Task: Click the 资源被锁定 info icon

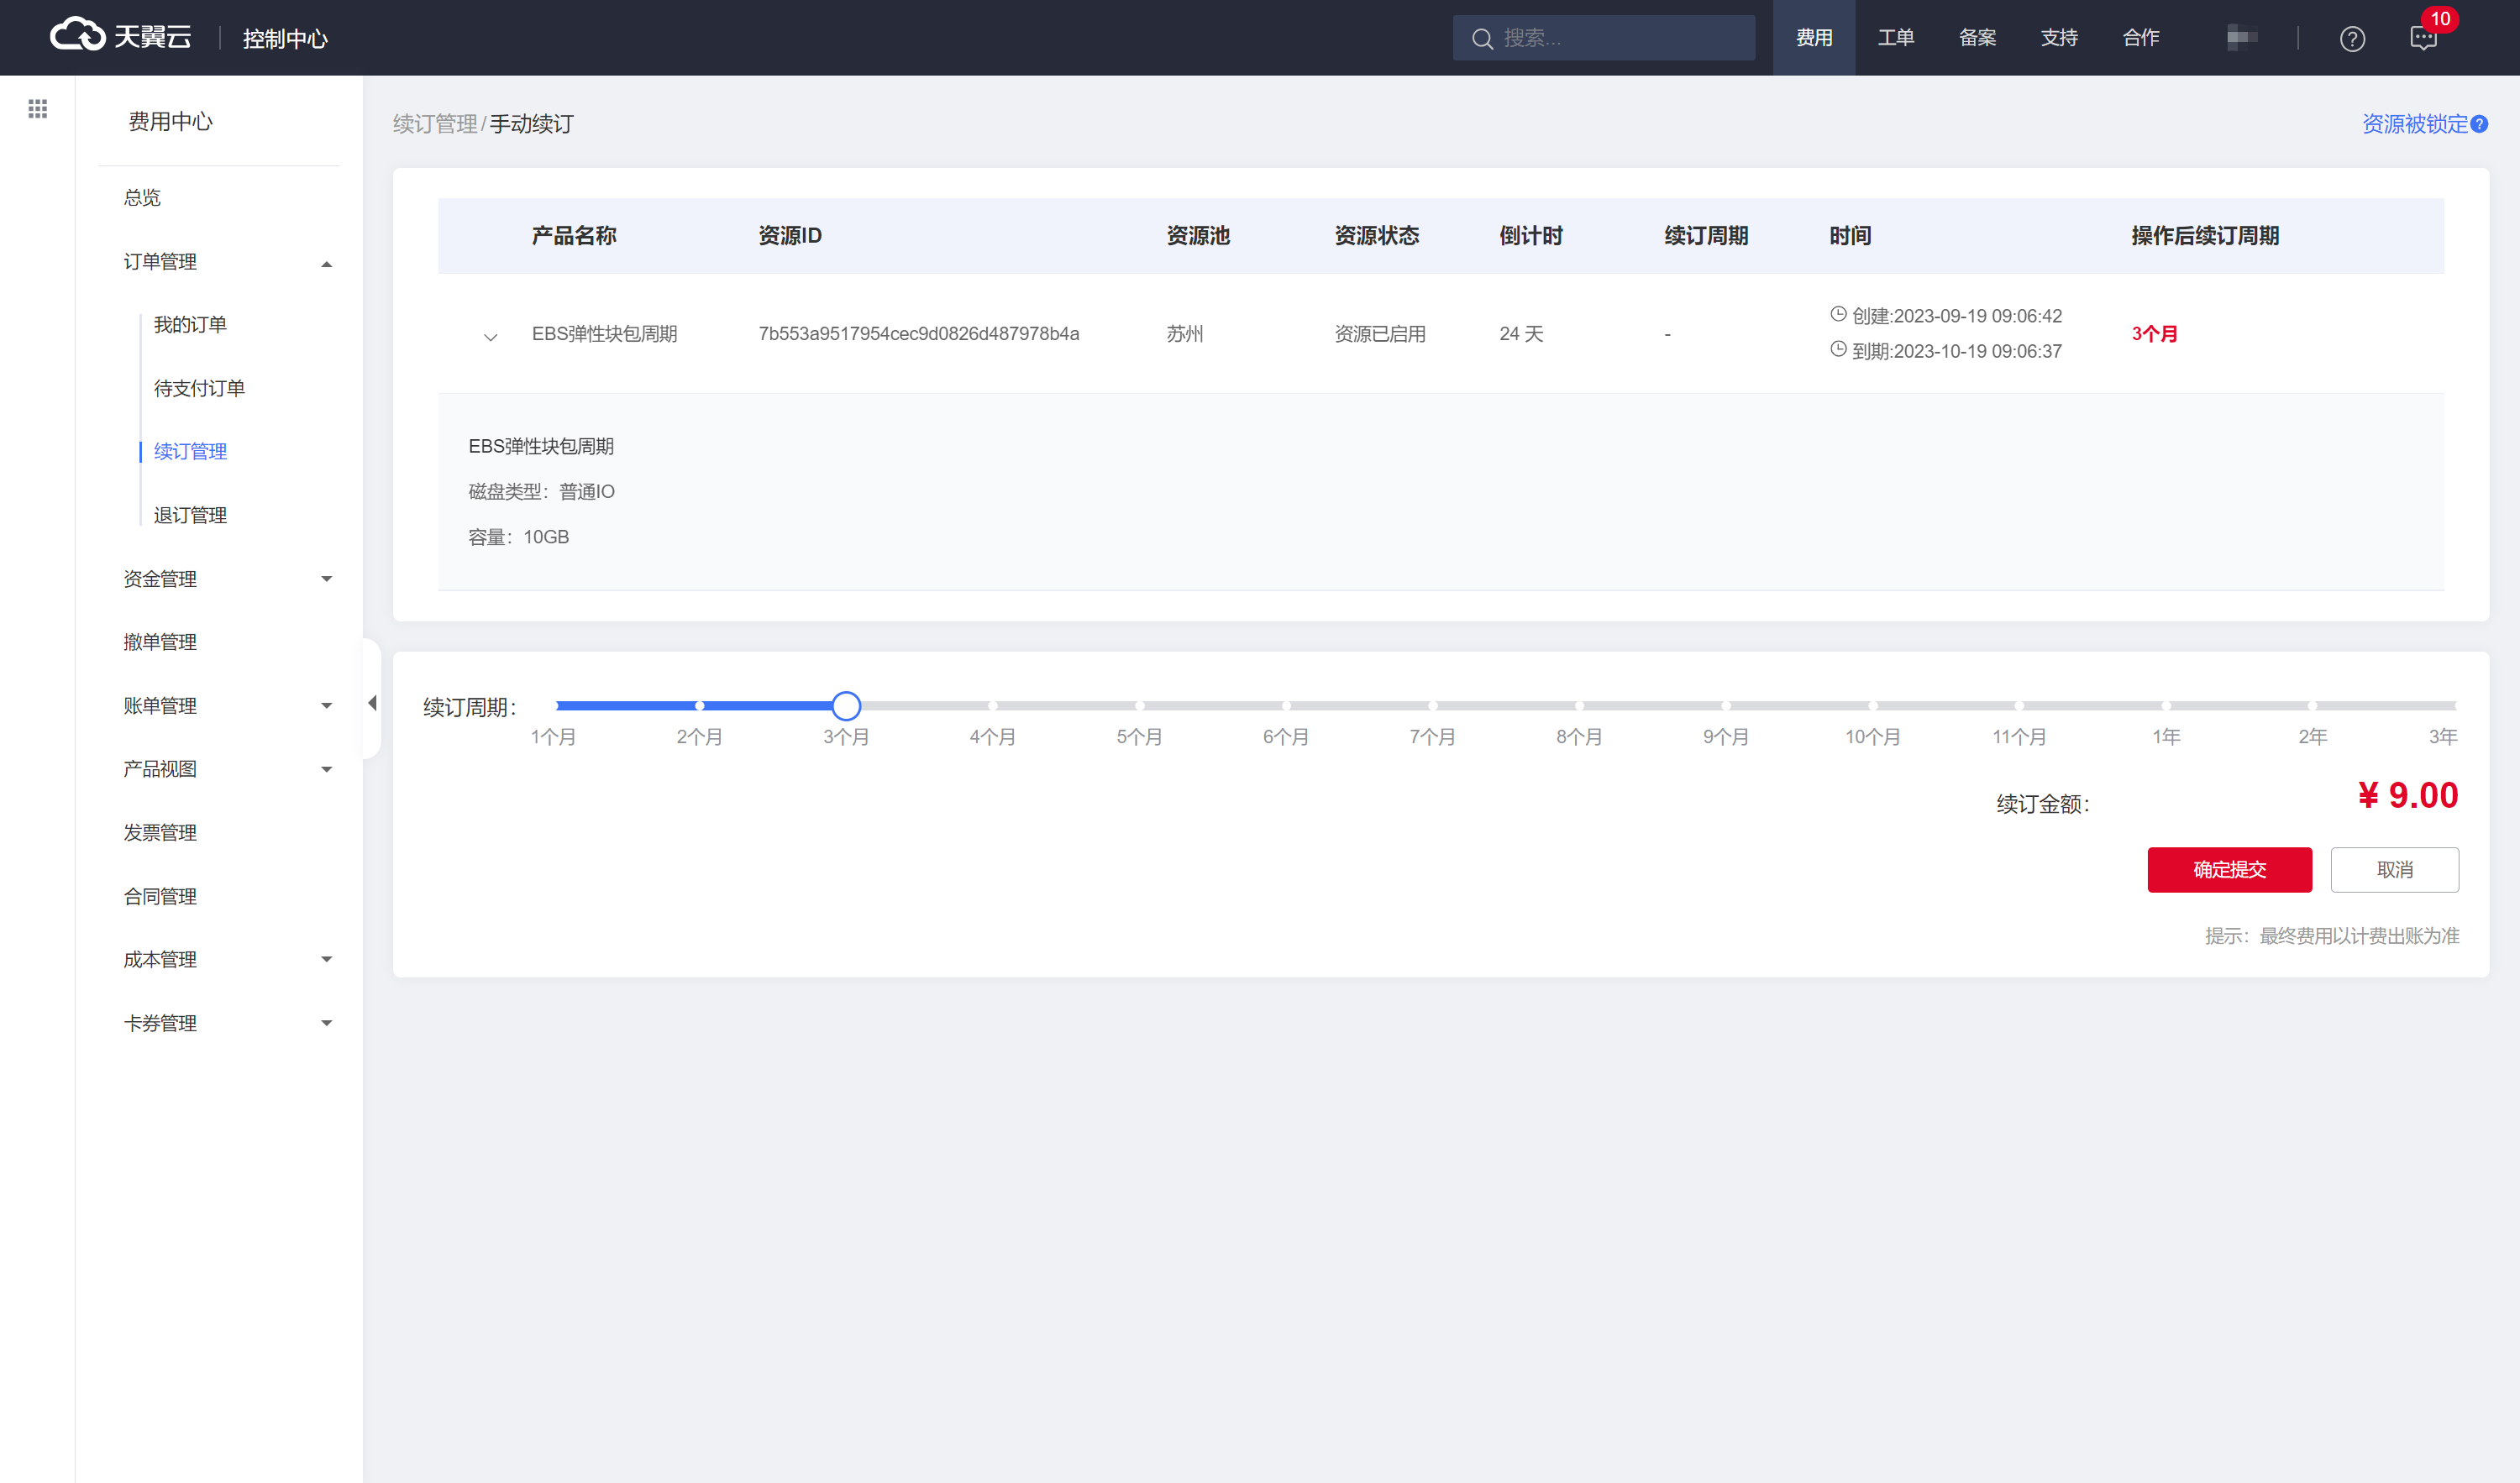Action: point(2479,124)
